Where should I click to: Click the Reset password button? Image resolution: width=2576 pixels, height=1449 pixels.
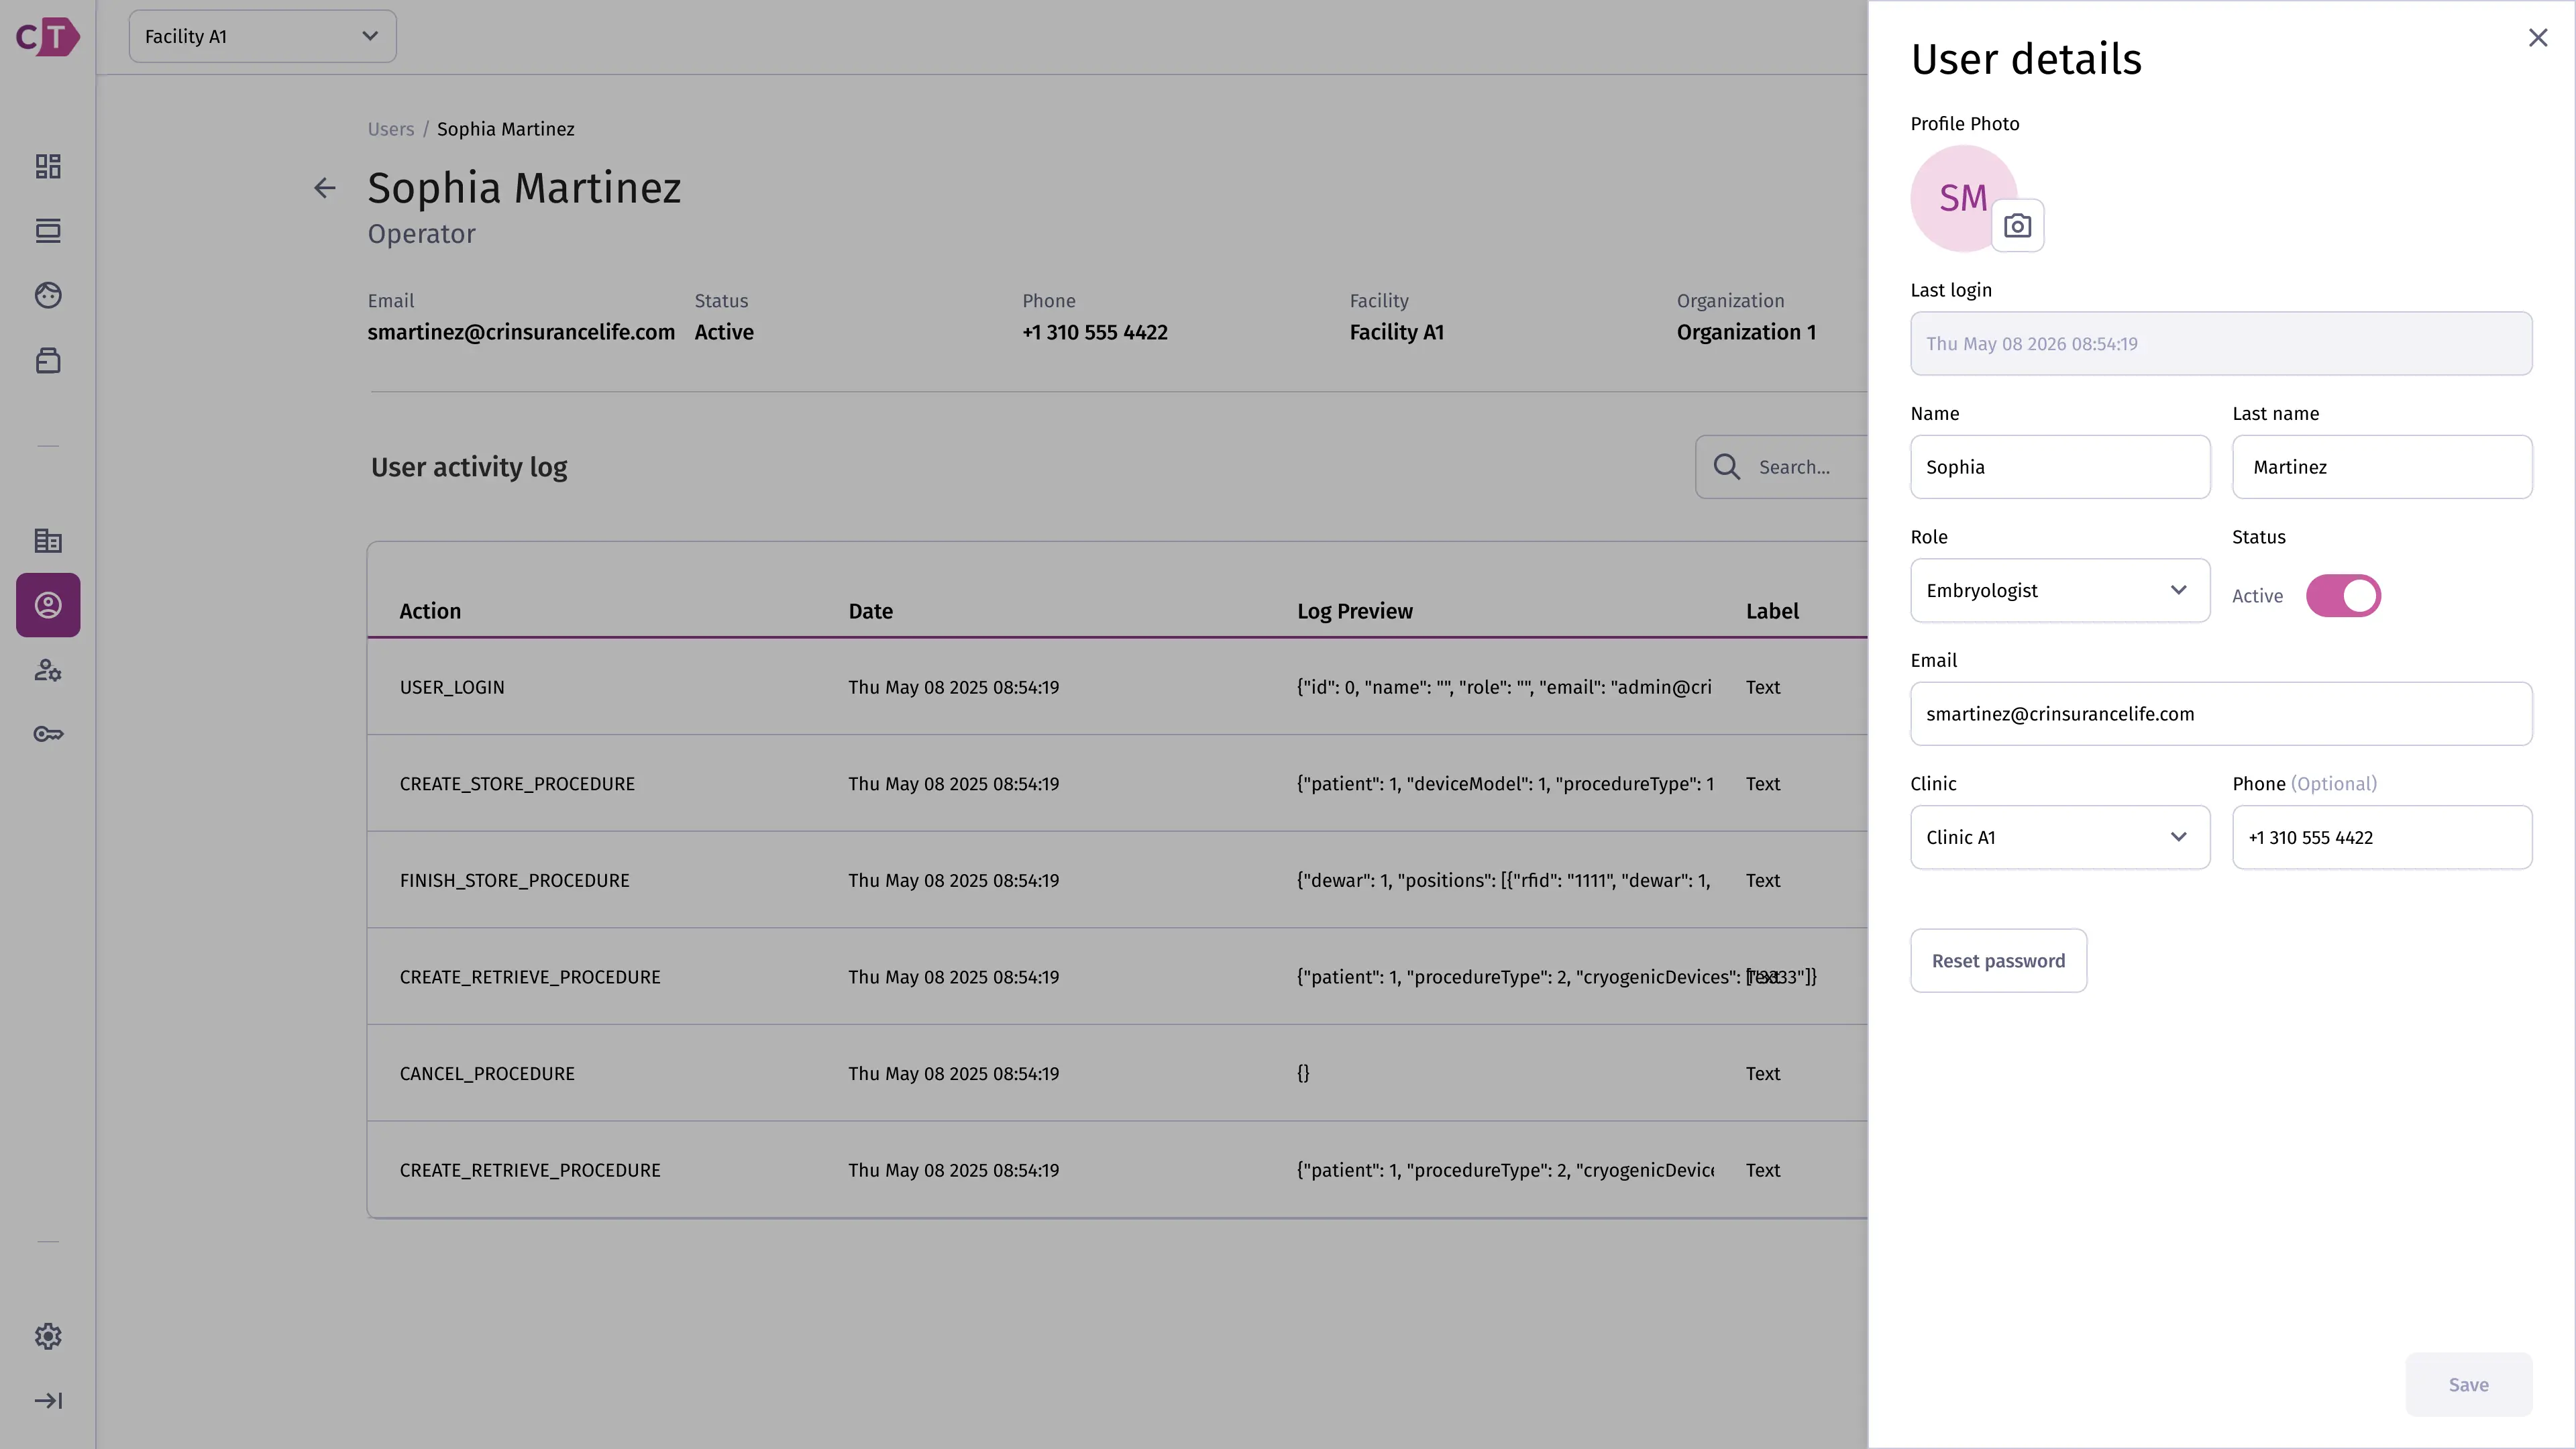click(1998, 961)
